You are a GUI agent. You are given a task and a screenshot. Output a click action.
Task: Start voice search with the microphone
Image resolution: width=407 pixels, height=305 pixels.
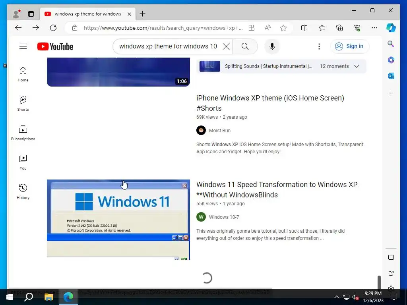272,46
